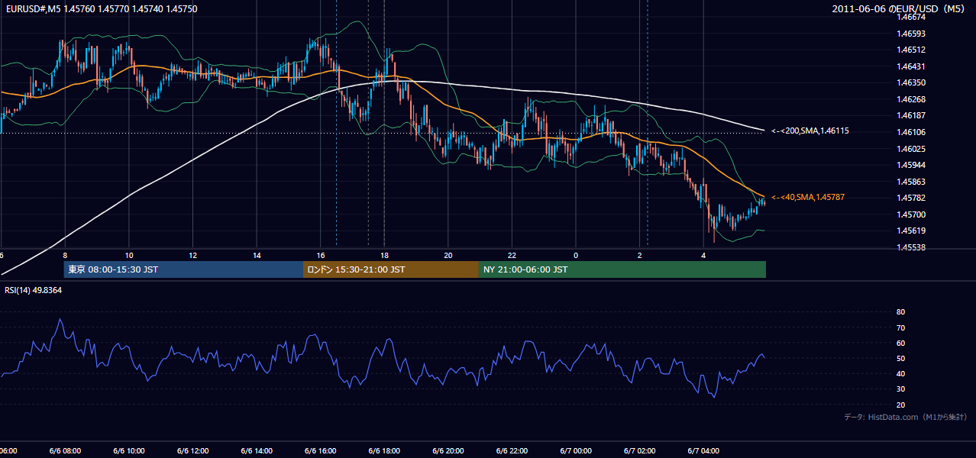Click RSI scale level 30

click(x=901, y=389)
